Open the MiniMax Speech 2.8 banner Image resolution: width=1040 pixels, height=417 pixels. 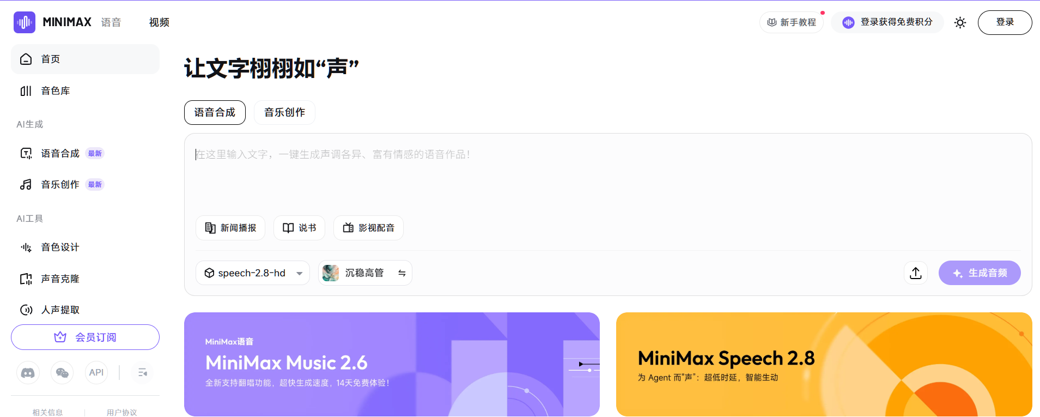(824, 364)
